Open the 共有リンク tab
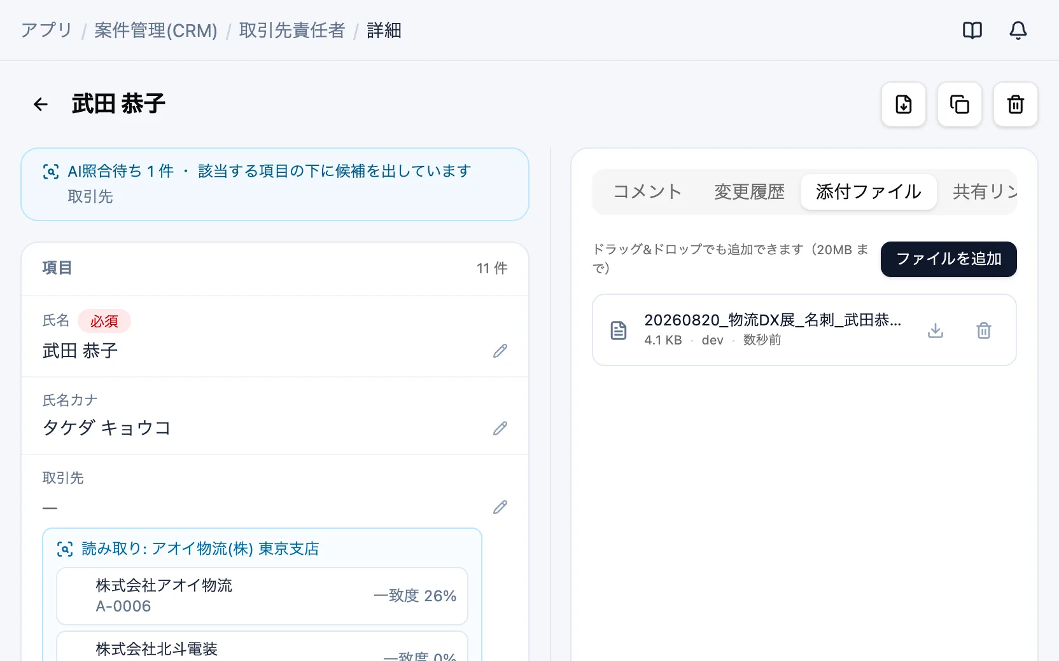 [984, 192]
